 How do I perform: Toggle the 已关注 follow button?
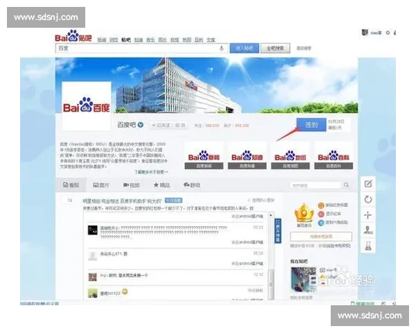click(x=161, y=125)
